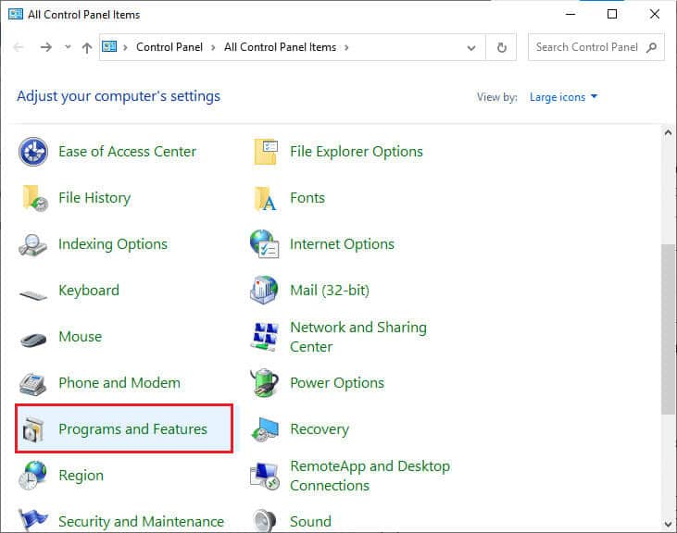
Task: Click the window title bar Control Panel icon
Action: [x=16, y=14]
